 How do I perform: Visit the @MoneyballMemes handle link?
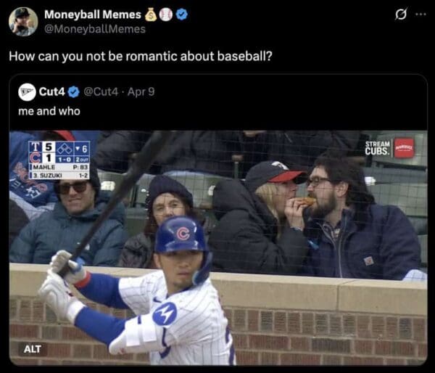[x=95, y=29]
